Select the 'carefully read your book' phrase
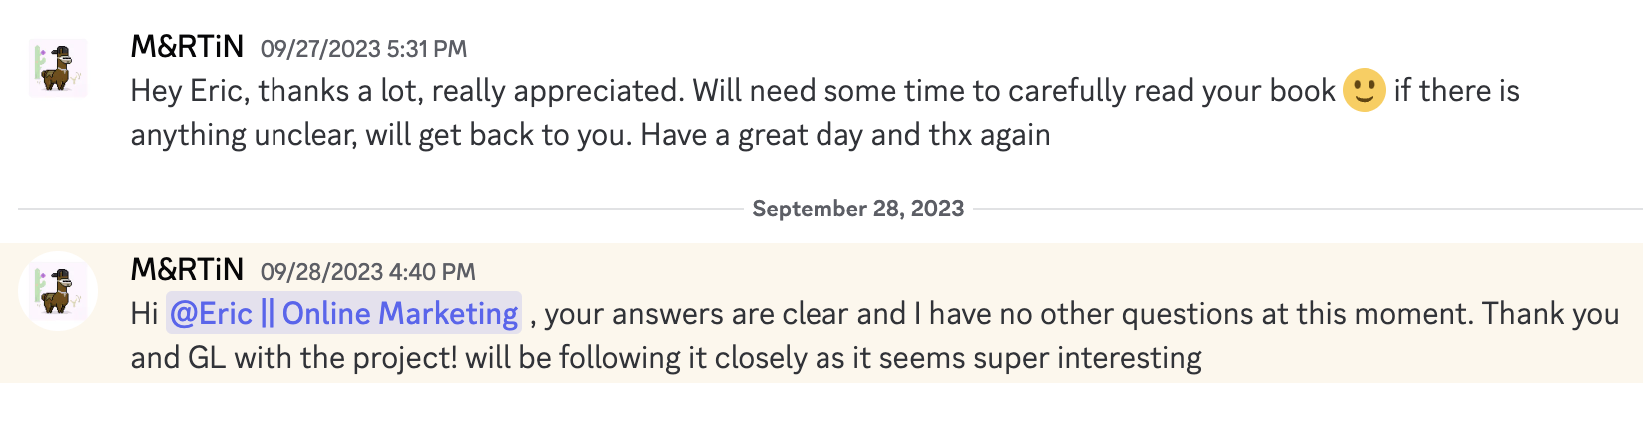 (x=1172, y=91)
